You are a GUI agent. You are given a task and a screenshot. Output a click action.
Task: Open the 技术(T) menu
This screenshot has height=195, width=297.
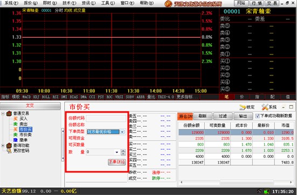[69, 3]
